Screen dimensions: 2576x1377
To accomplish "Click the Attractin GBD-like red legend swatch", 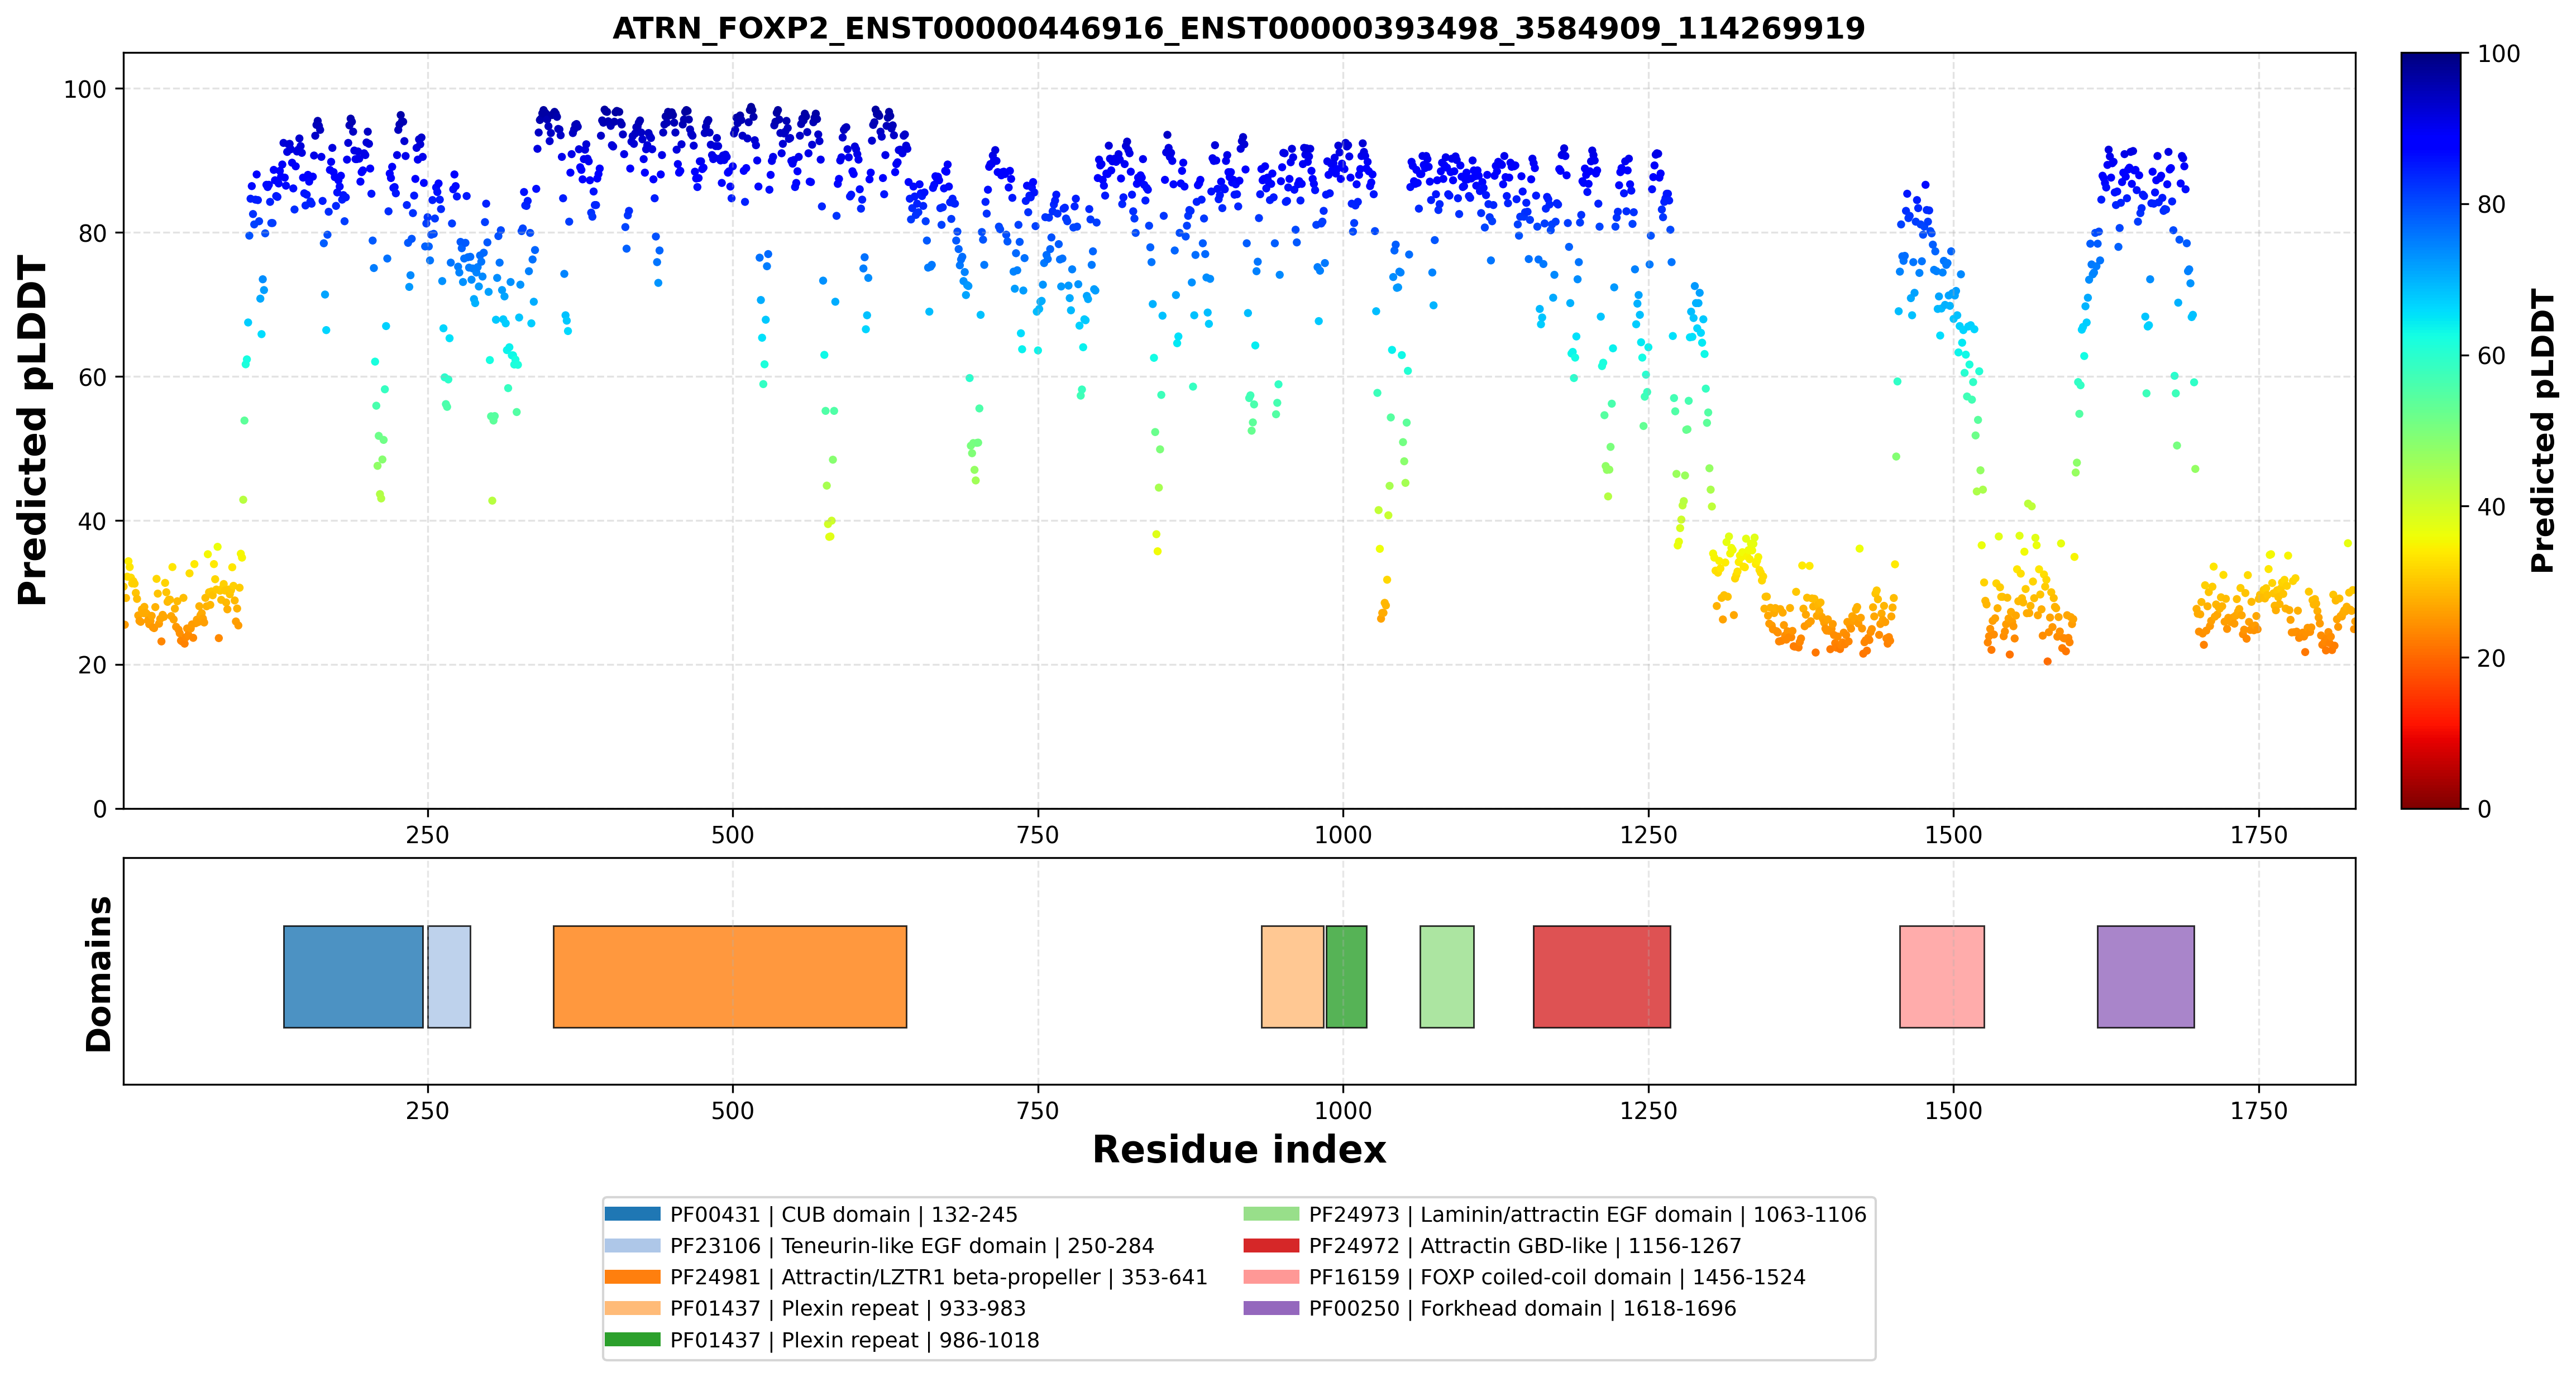I will (1271, 1245).
